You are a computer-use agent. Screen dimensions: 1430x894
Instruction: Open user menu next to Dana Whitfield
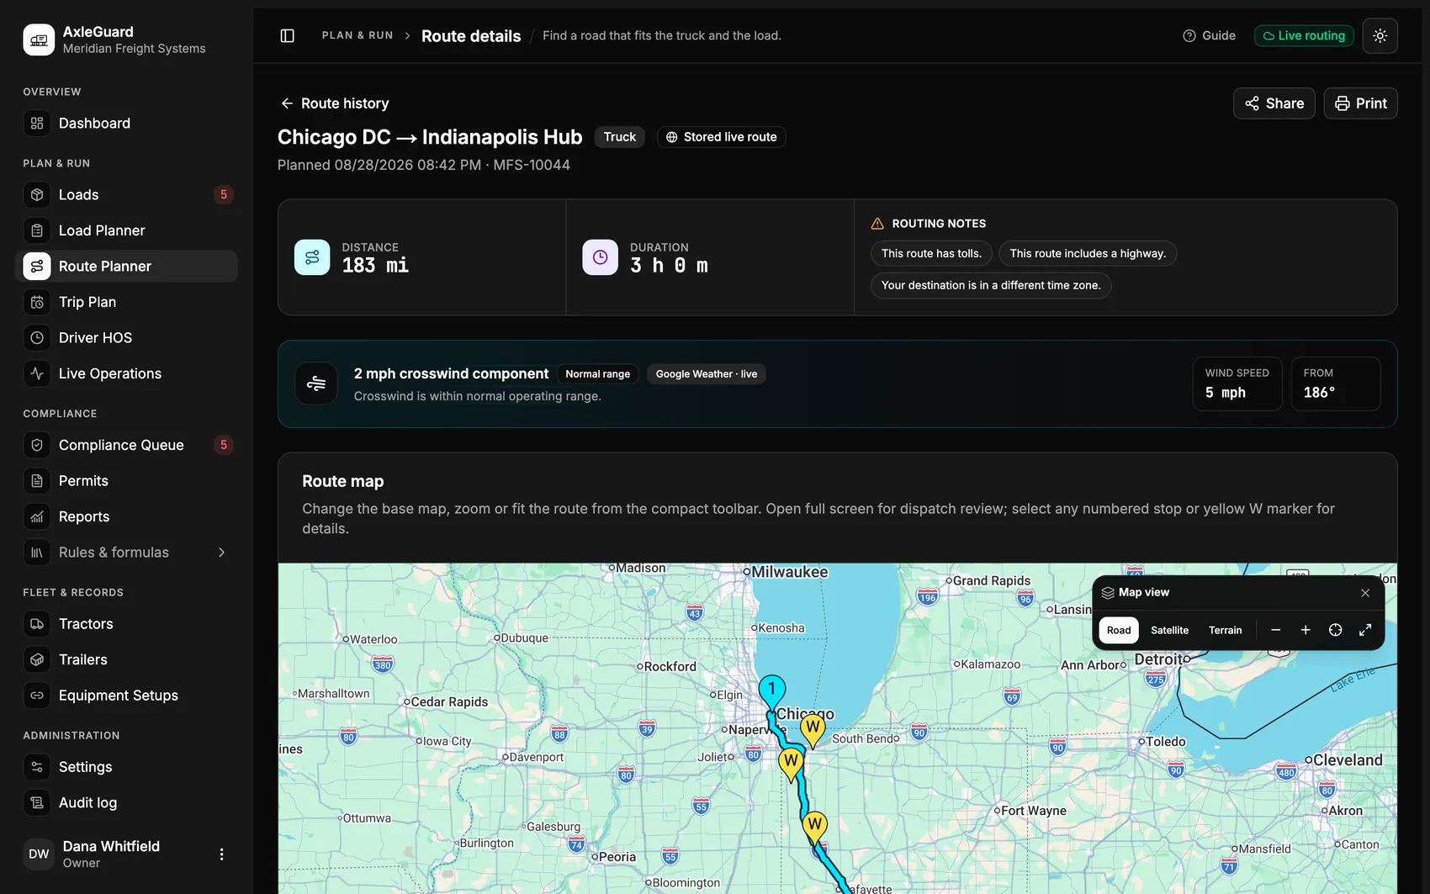pyautogui.click(x=221, y=854)
